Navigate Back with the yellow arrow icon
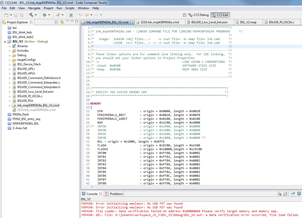The image size is (302, 218). 87,15
